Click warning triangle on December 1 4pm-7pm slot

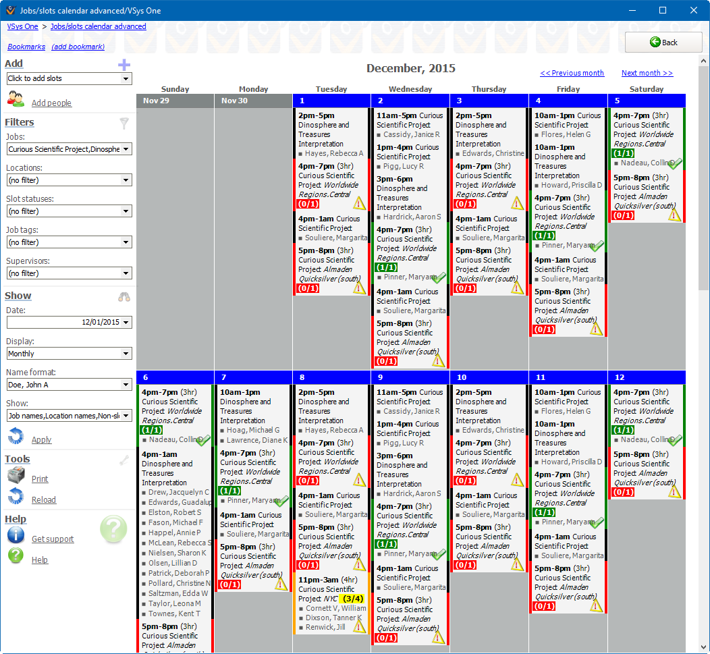click(x=359, y=203)
